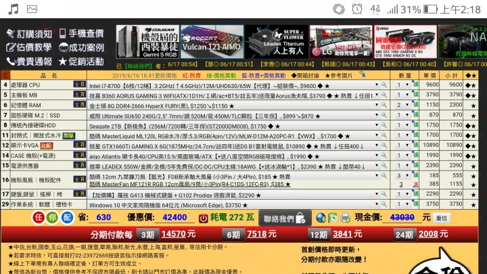Click 省 field showing 630
The image size is (487, 274).
[103, 217]
